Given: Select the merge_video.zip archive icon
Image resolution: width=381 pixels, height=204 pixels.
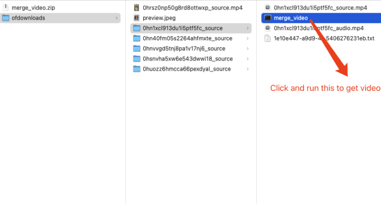Looking at the screenshot, I should click(x=5, y=7).
